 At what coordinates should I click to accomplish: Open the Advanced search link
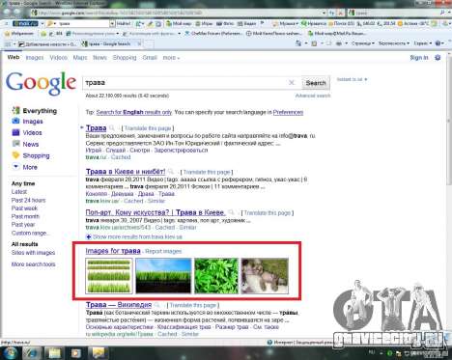pos(313,96)
